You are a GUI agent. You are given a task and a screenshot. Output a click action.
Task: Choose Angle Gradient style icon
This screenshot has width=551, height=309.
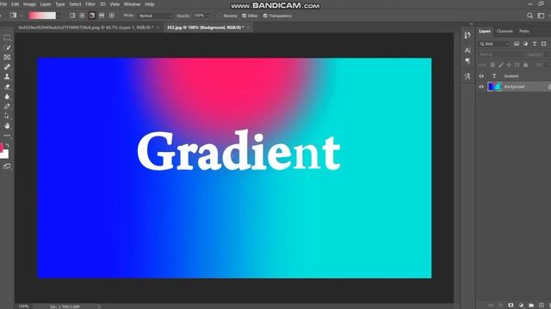(92, 15)
